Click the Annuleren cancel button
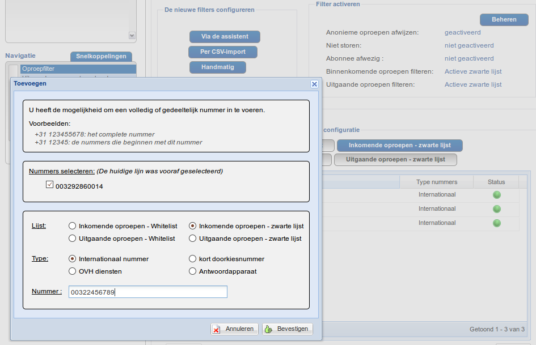Viewport: 536px width, 345px height. [235, 329]
